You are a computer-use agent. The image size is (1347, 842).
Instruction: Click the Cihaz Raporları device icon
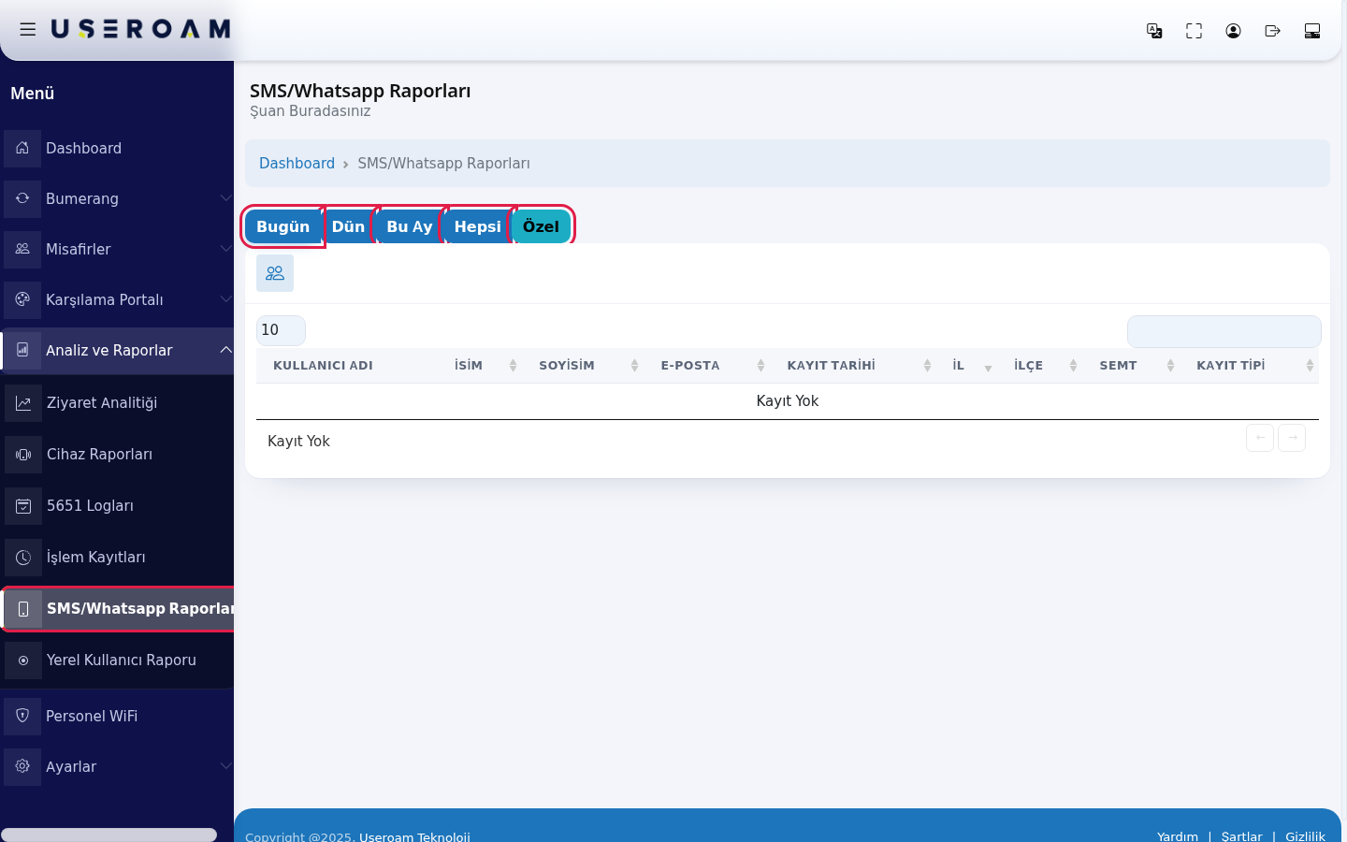click(23, 455)
